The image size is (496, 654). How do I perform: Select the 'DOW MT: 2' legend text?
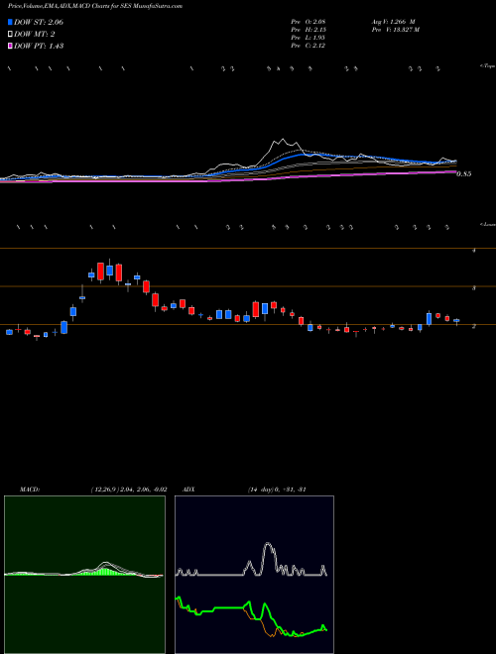(x=35, y=34)
